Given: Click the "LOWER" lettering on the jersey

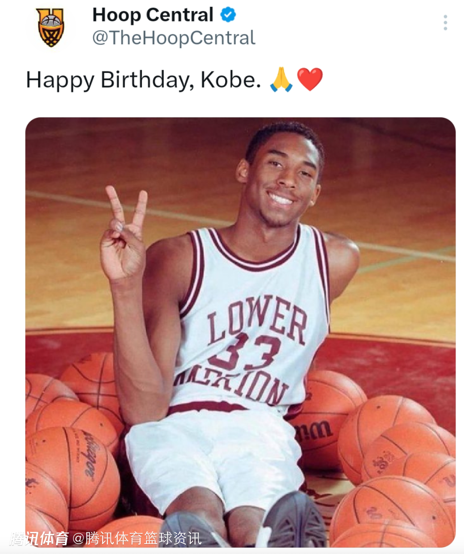Looking at the screenshot, I should [257, 320].
